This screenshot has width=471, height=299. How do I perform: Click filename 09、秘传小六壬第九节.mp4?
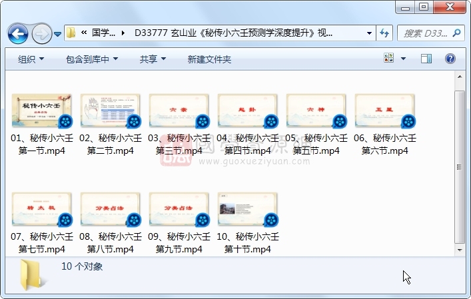click(179, 242)
